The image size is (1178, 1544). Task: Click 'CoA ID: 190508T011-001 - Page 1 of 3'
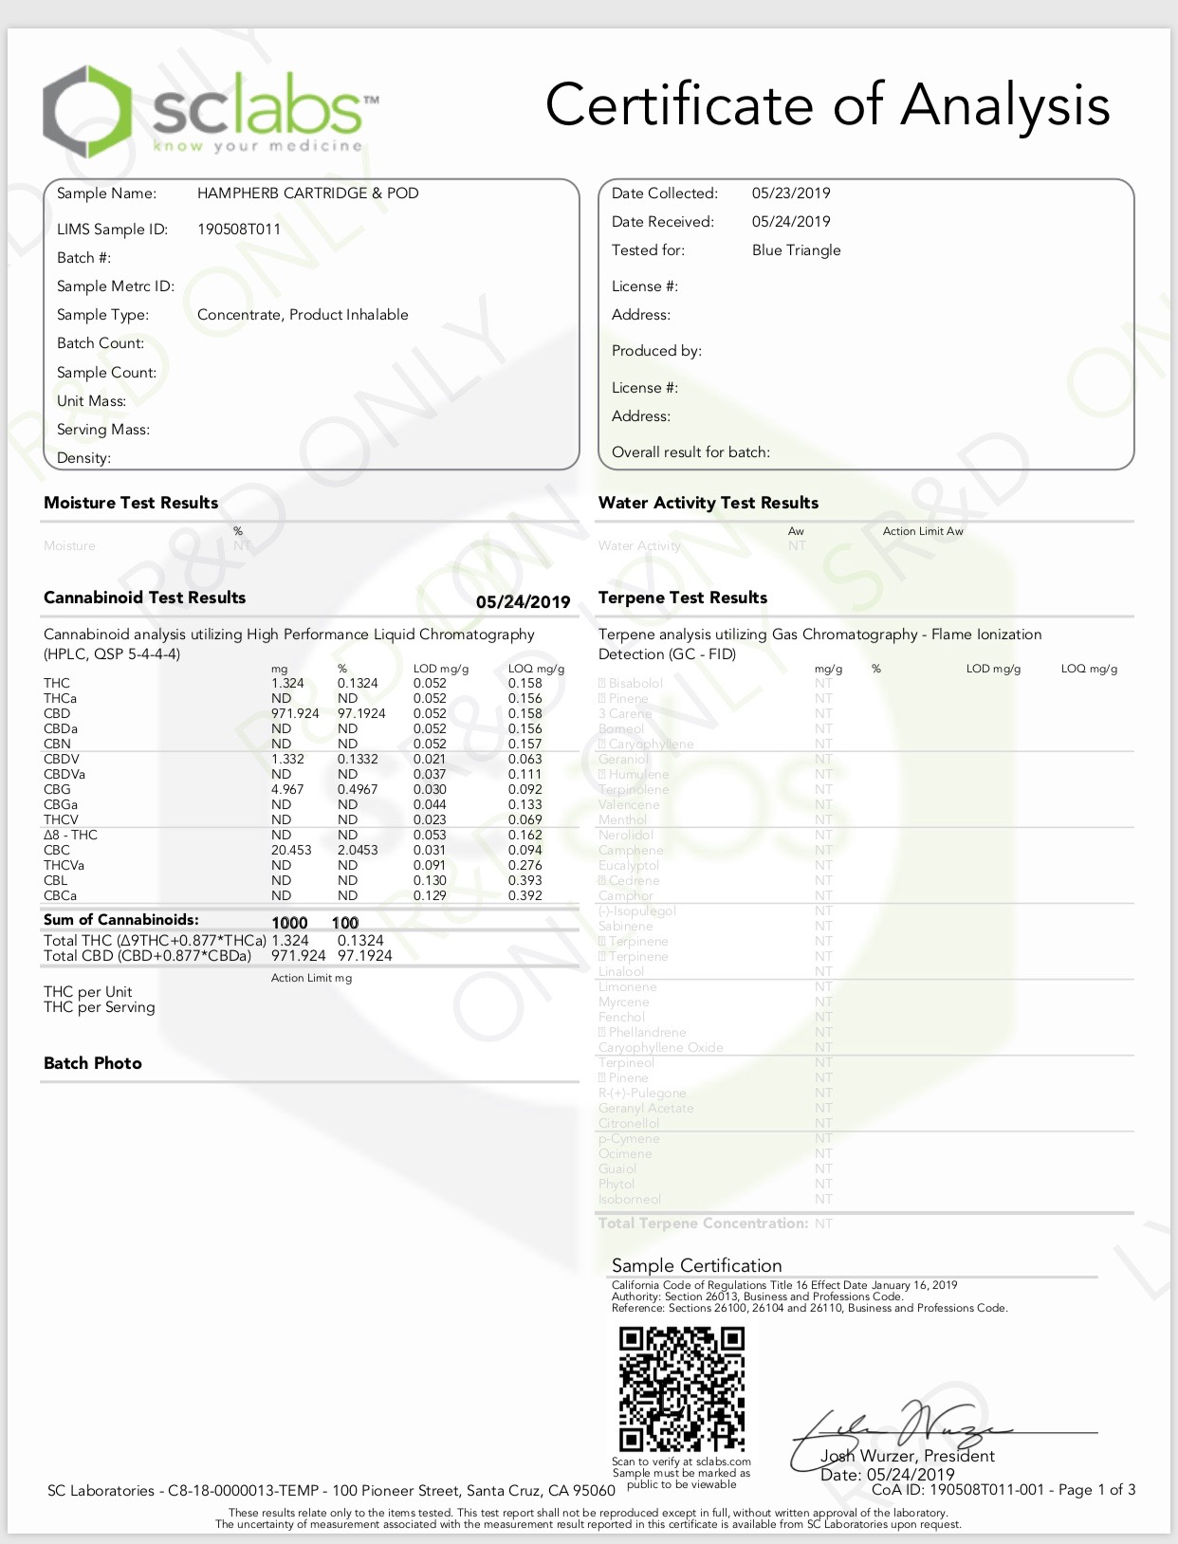pyautogui.click(x=1003, y=1490)
